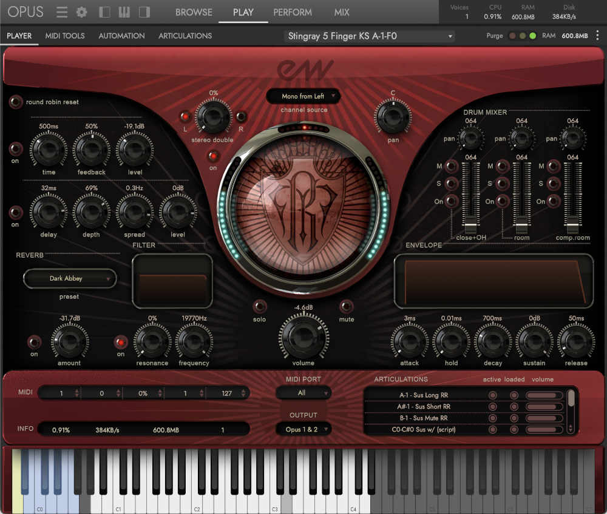The height and width of the screenshot is (514, 607).
Task: Click the Purge button
Action: [x=493, y=36]
